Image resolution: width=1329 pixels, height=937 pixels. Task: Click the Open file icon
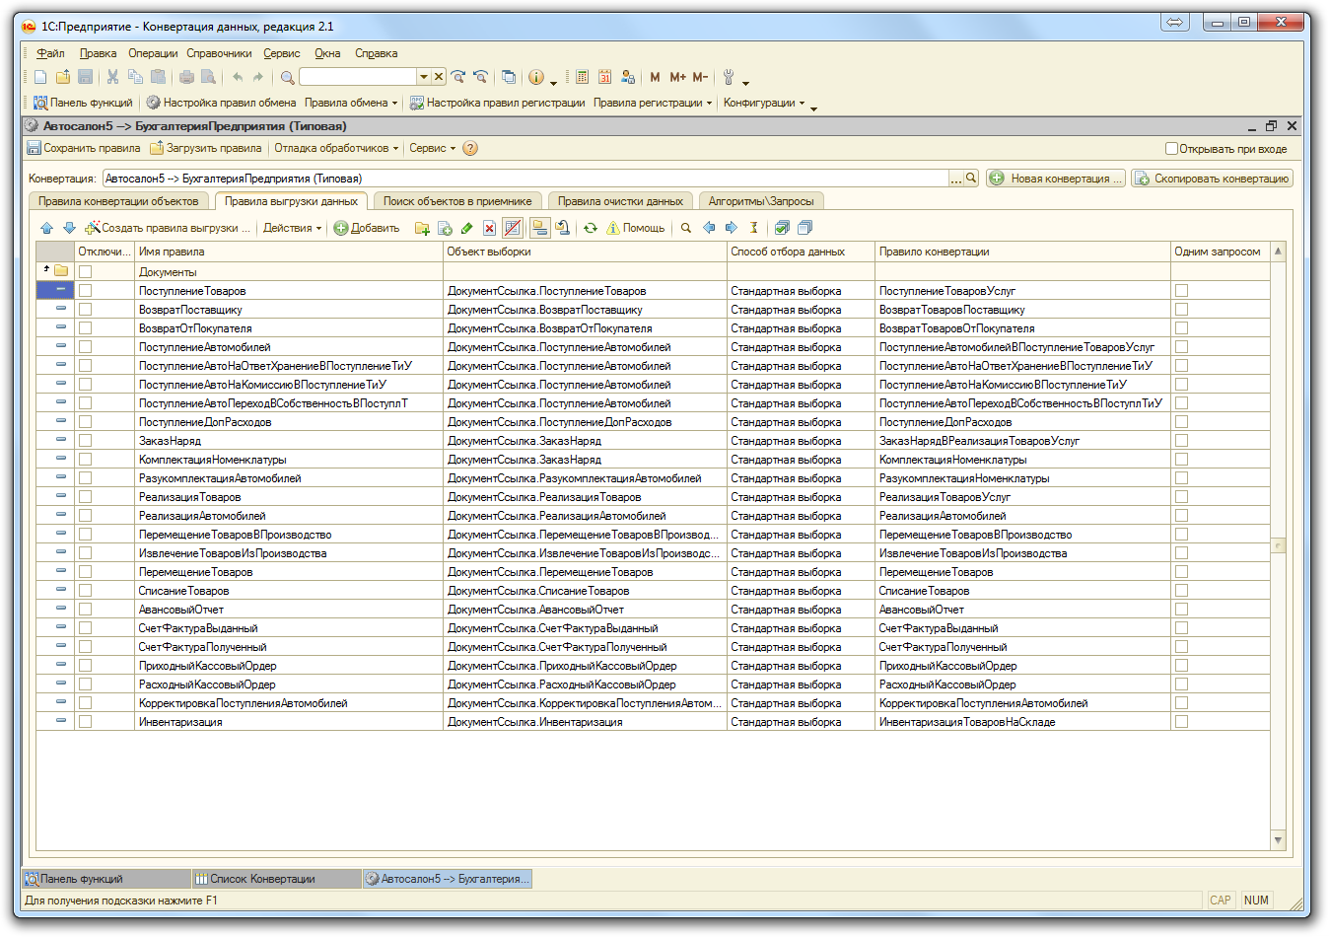click(x=63, y=77)
